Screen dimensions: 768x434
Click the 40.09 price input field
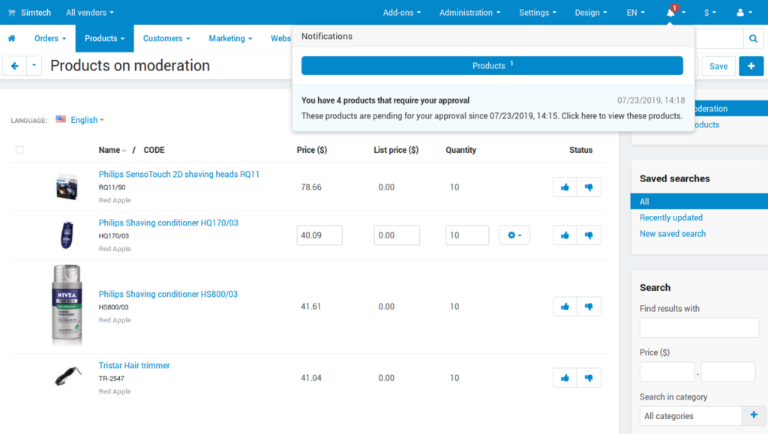click(319, 235)
